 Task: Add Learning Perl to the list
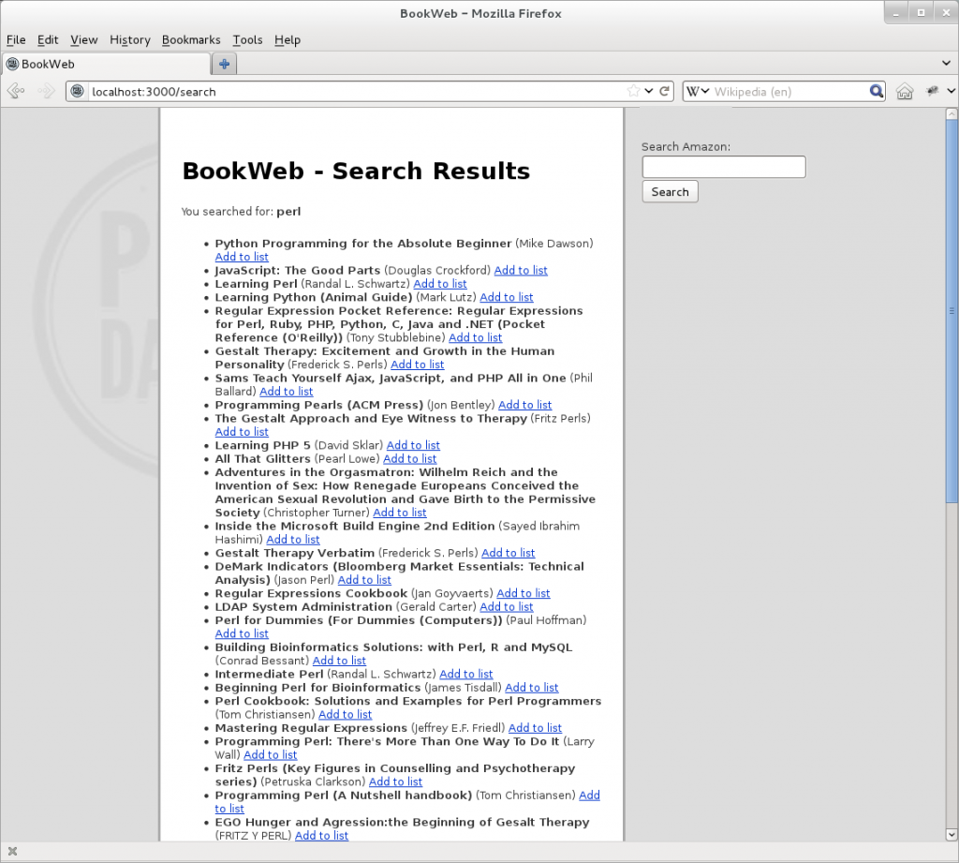click(440, 284)
